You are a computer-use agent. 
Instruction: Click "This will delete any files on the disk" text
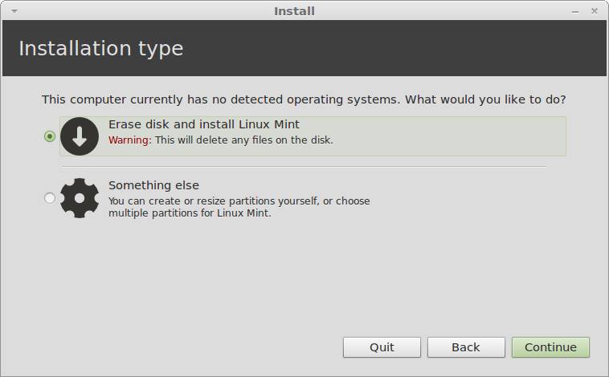pyautogui.click(x=243, y=140)
